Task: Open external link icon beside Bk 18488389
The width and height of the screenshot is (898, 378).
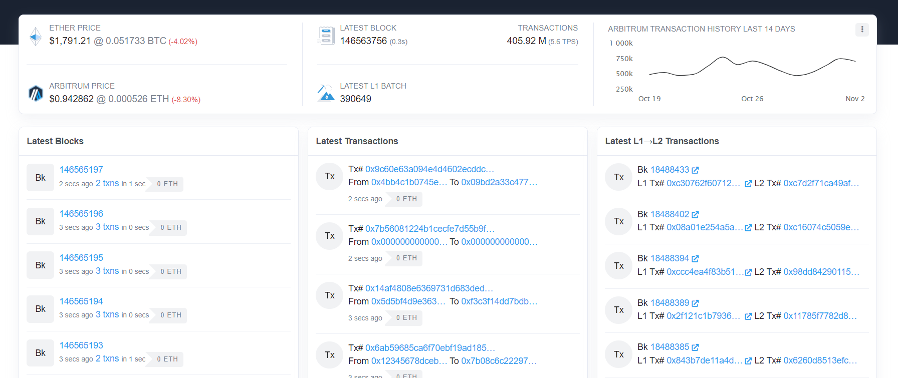Action: [x=695, y=303]
